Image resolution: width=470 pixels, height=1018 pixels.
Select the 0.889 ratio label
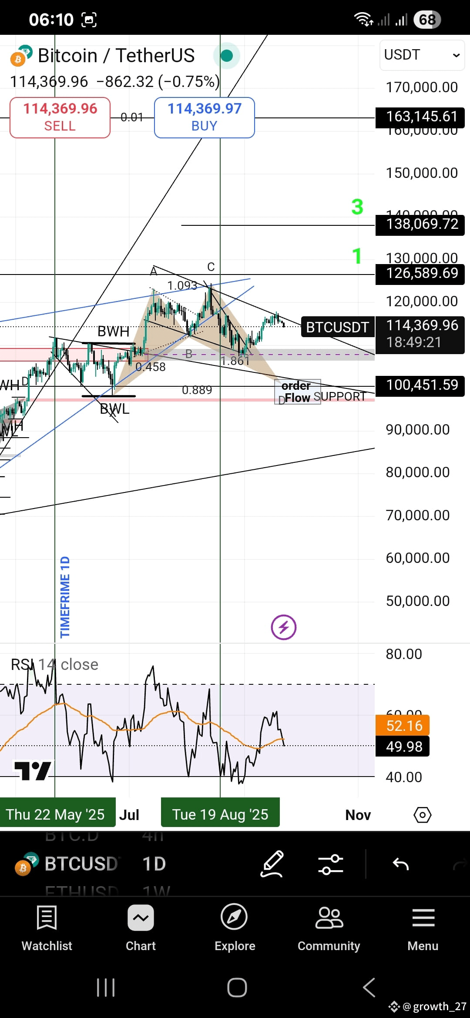click(197, 390)
